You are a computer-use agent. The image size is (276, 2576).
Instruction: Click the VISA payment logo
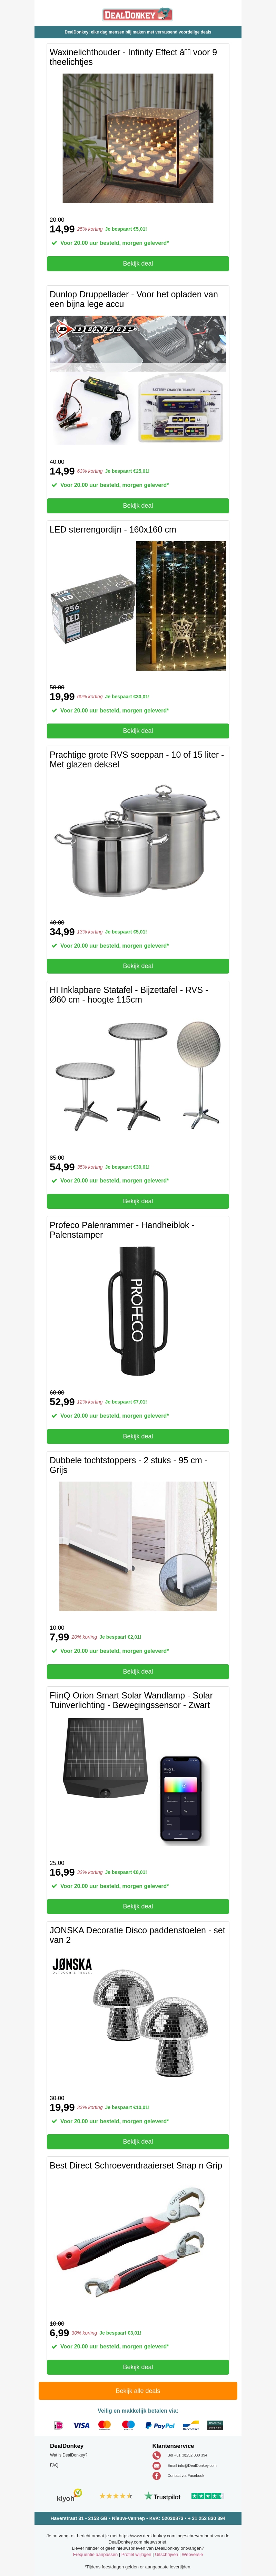(81, 2425)
